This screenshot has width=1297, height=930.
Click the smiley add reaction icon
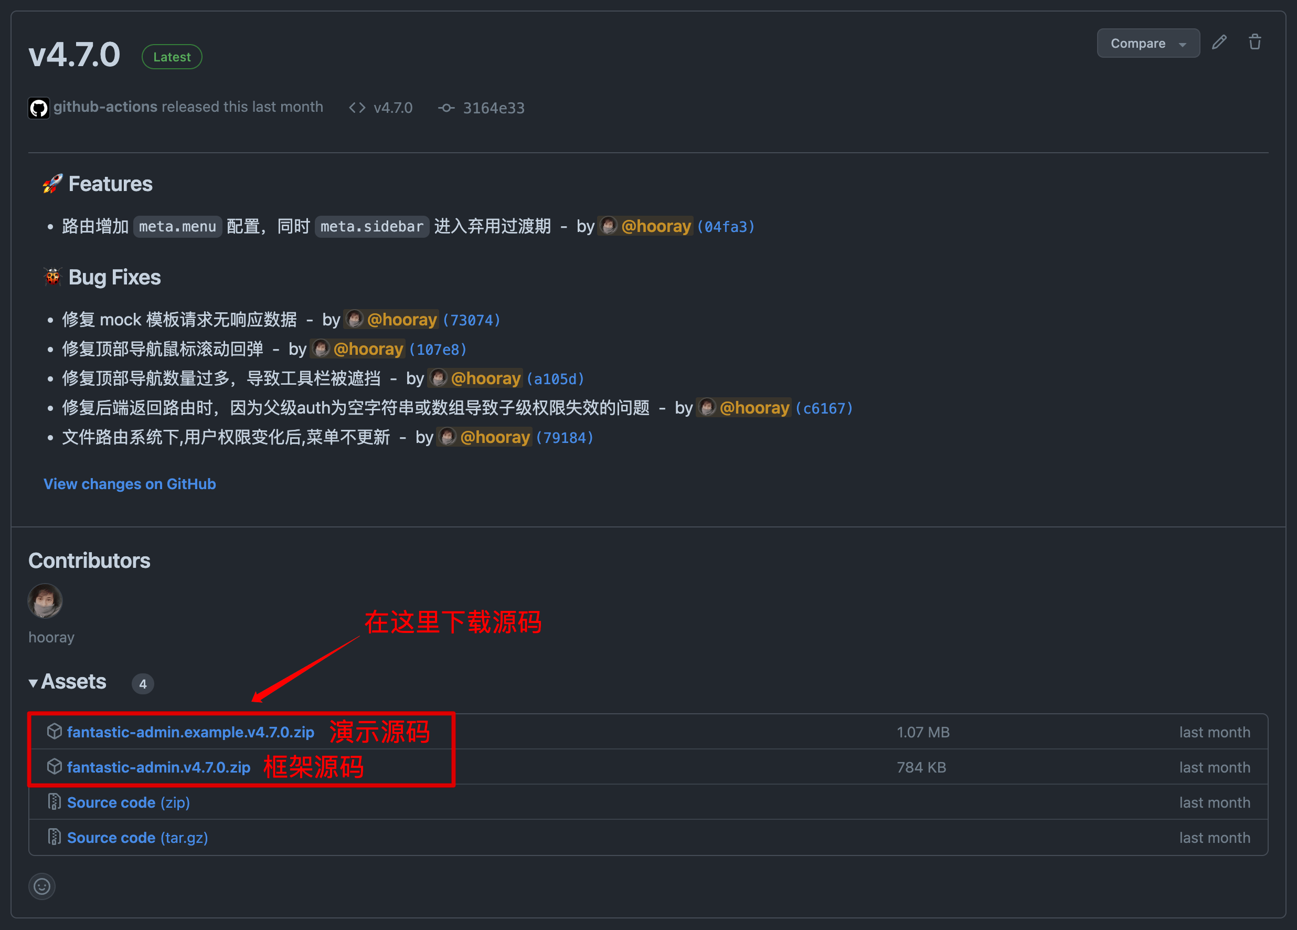(x=42, y=886)
